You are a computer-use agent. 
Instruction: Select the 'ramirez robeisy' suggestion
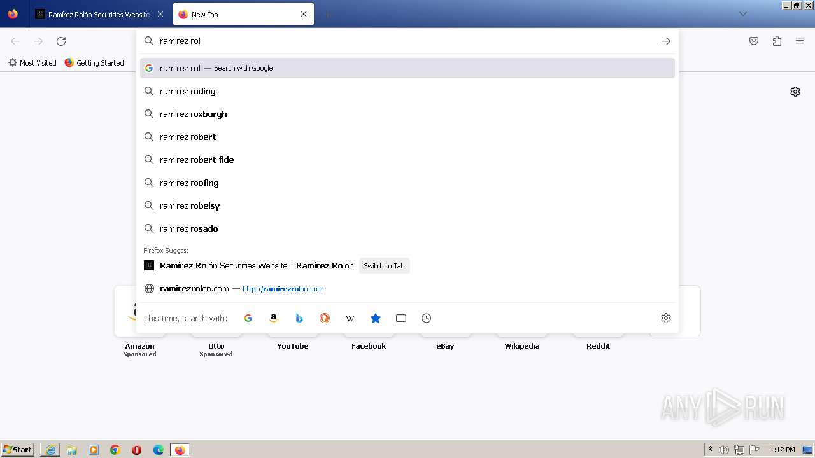[x=407, y=205]
